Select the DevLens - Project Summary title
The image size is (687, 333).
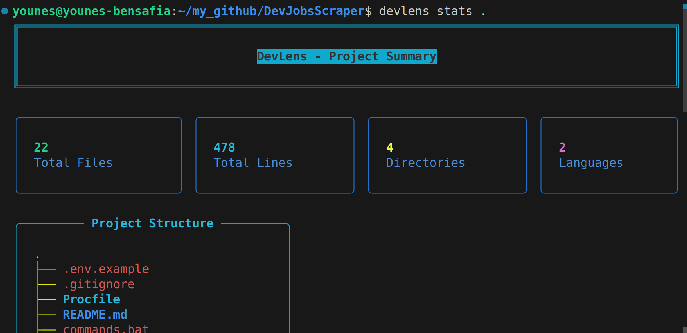click(x=346, y=56)
